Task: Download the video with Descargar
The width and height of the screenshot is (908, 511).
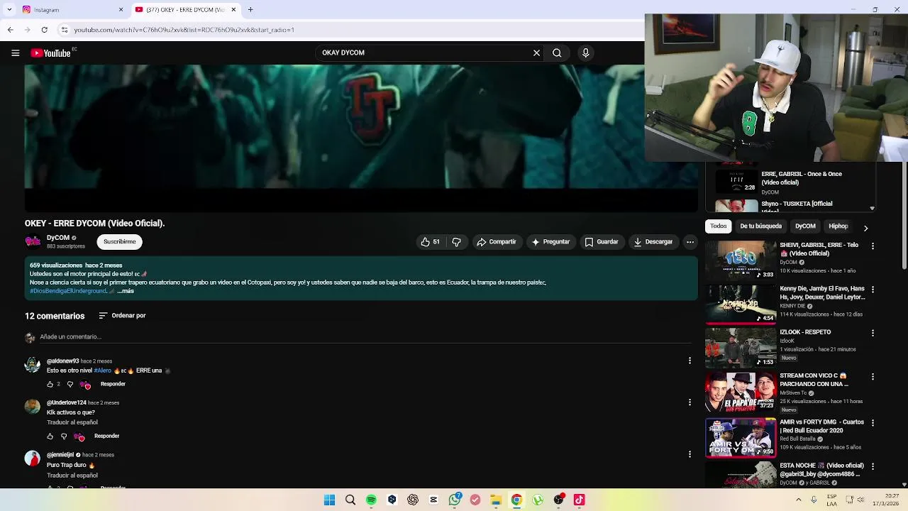Action: (653, 242)
